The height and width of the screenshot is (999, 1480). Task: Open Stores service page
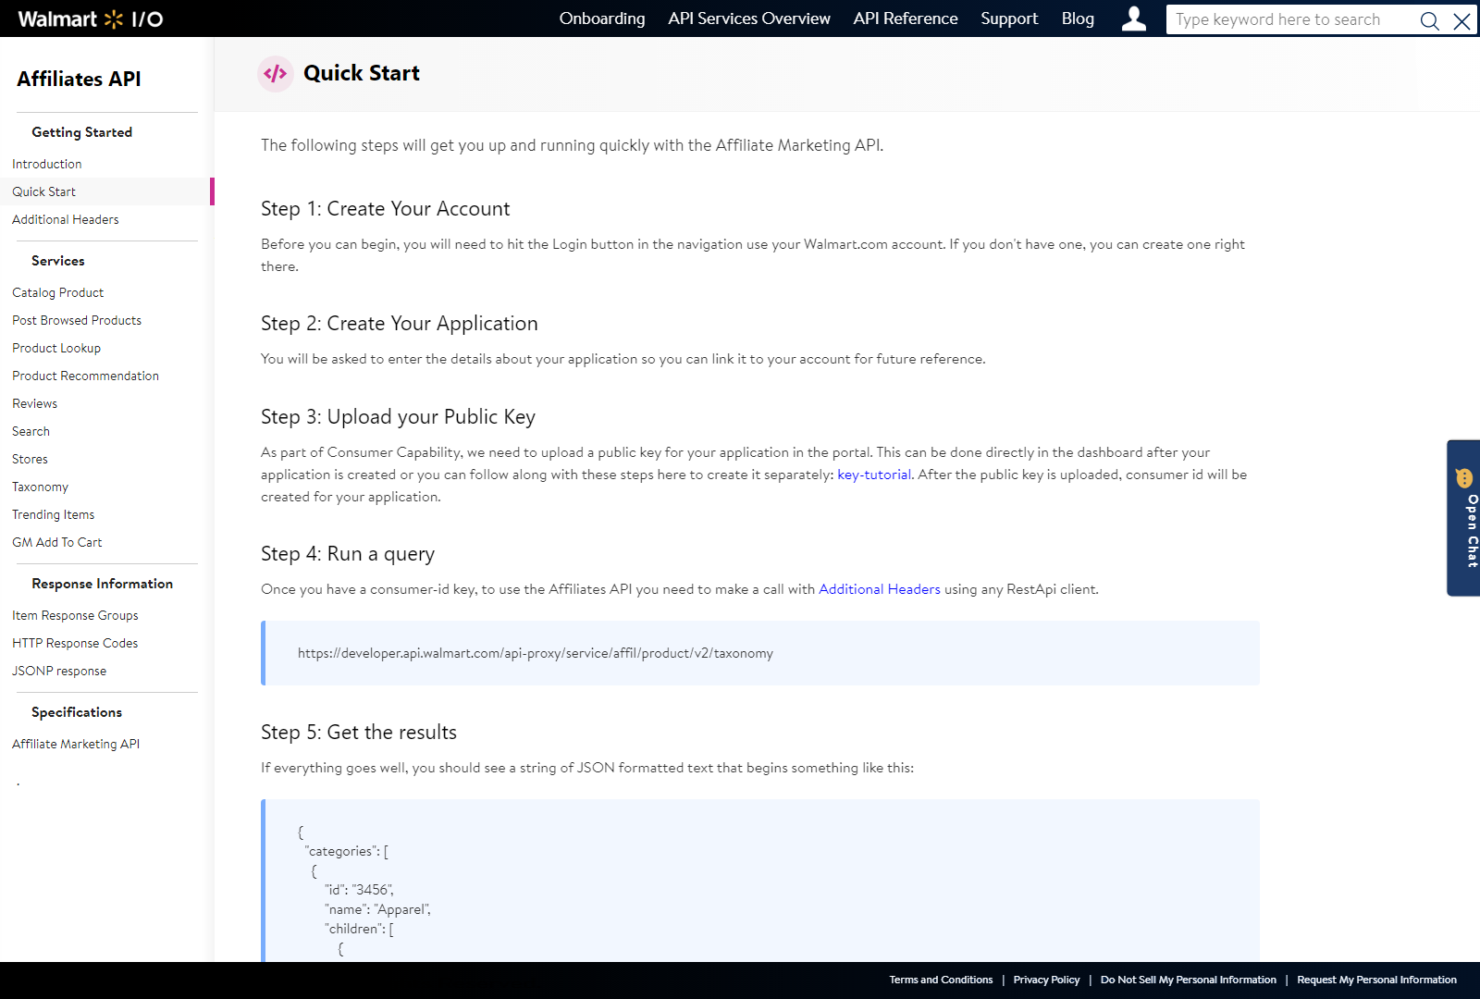tap(31, 459)
